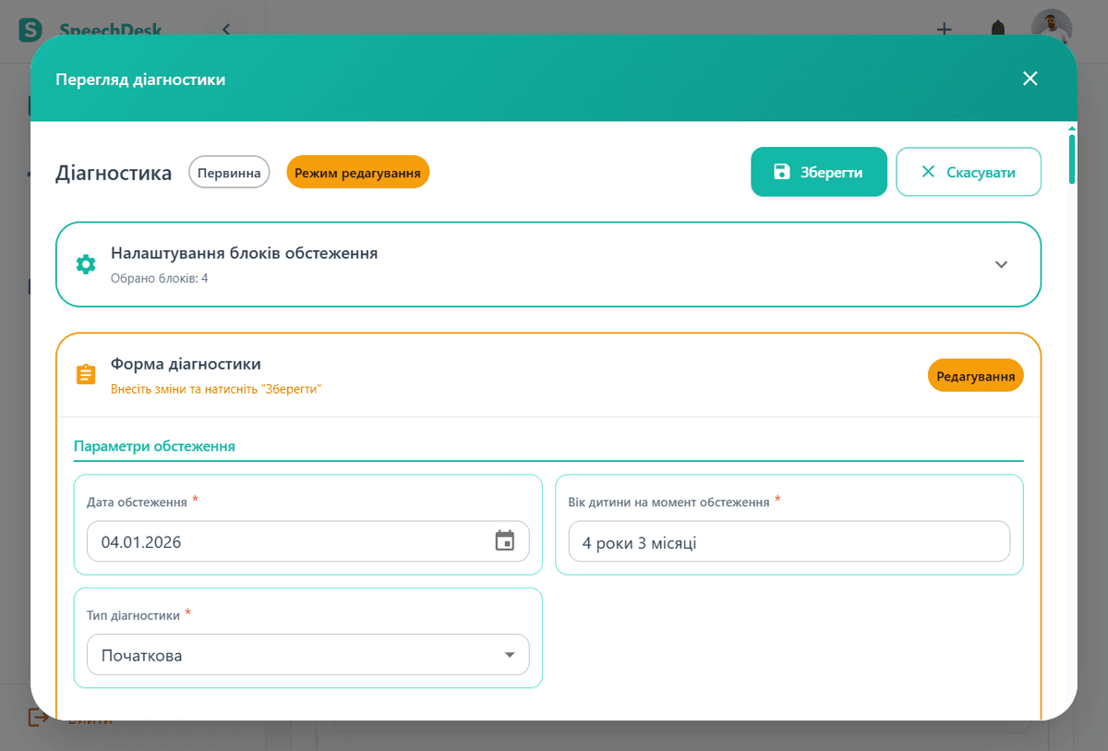1108x751 pixels.
Task: Click the orange Редагування badge
Action: [x=975, y=376]
